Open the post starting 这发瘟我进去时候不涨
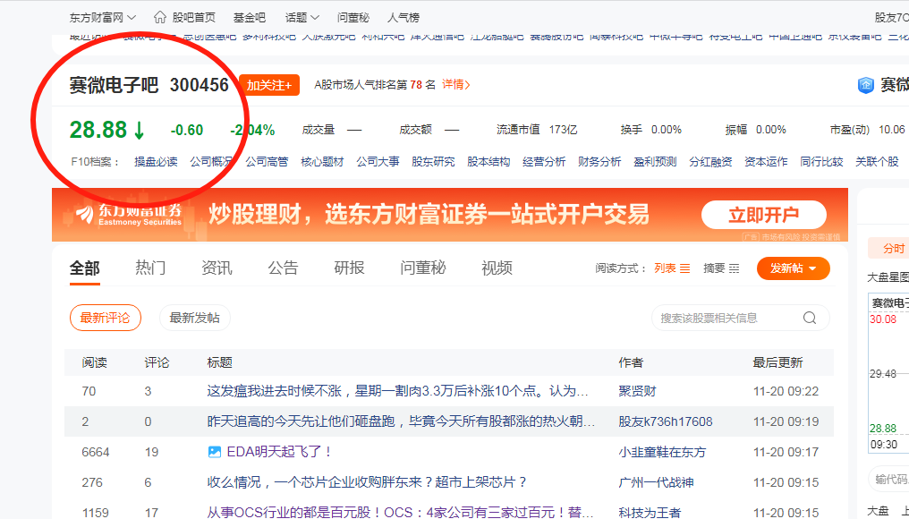Image resolution: width=909 pixels, height=519 pixels. pyautogui.click(x=397, y=391)
